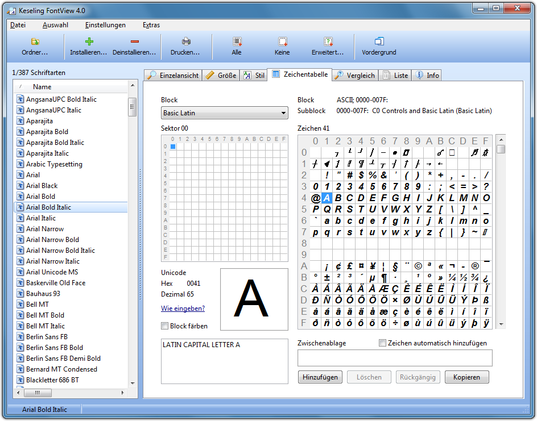
Task: Select all fonts with Alle icon
Action: (x=237, y=41)
